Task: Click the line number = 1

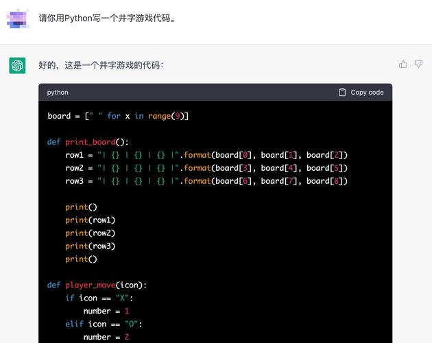Action: pos(106,311)
